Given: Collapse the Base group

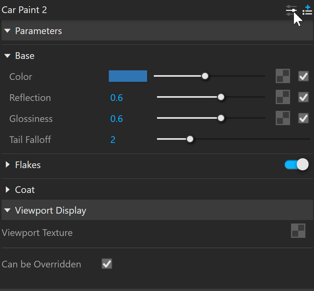Looking at the screenshot, I should click(x=8, y=56).
